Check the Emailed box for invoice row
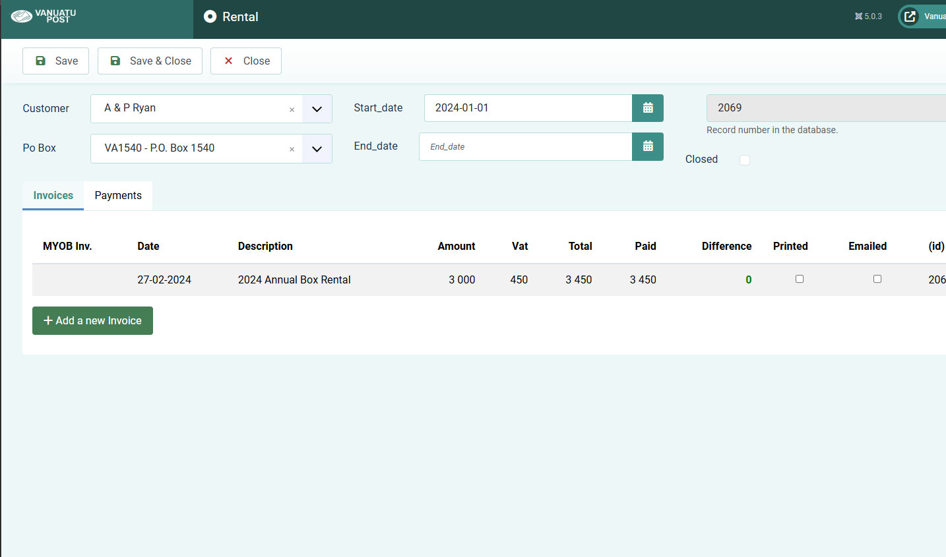 (877, 279)
